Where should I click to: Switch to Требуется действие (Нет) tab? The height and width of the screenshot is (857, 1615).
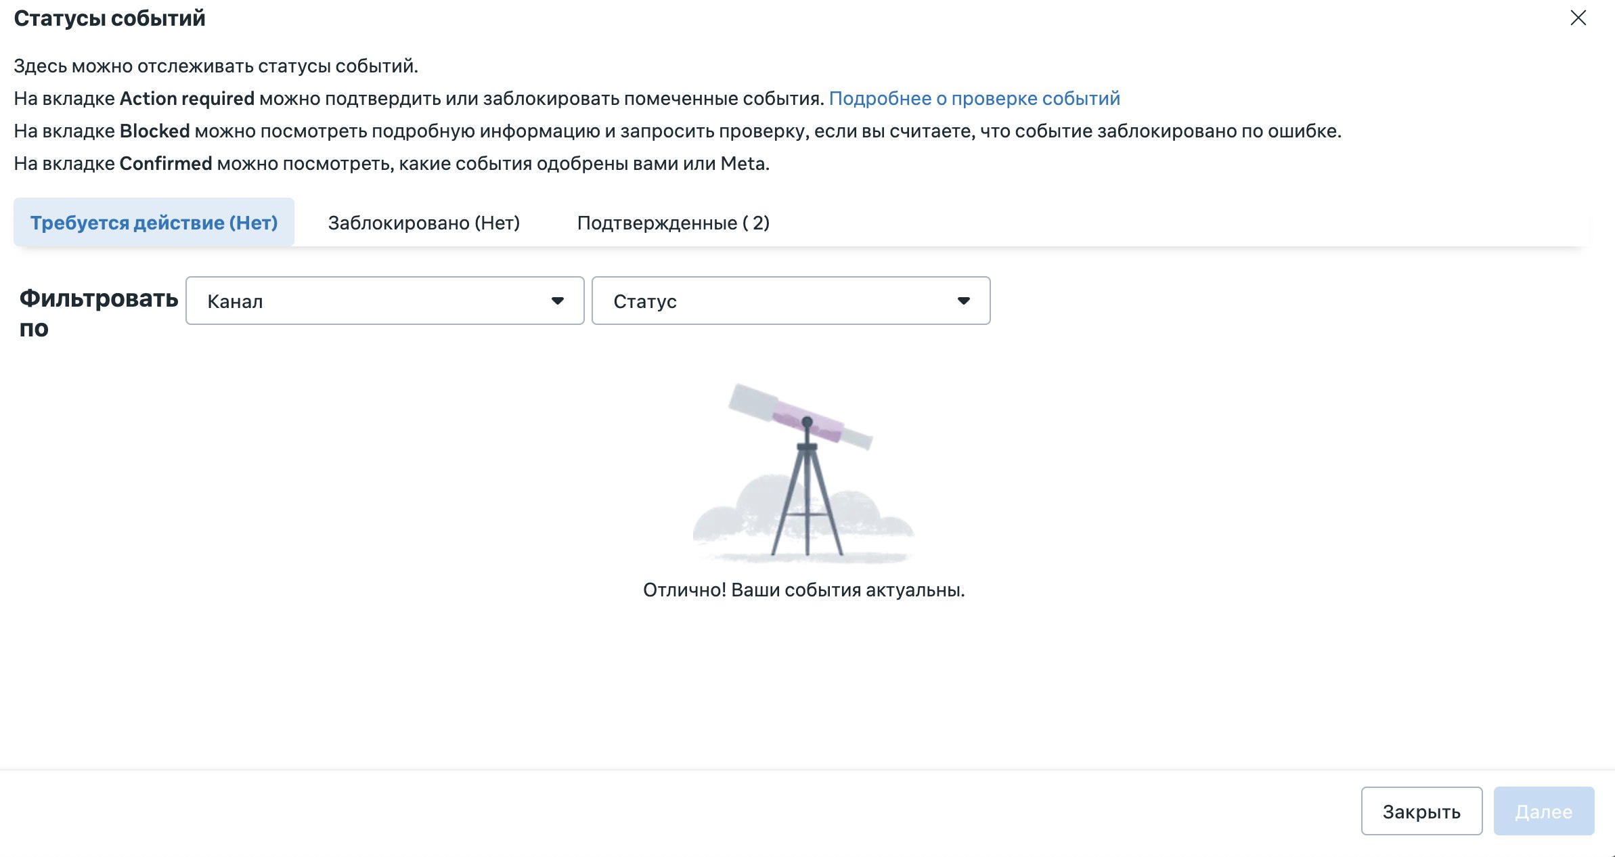[x=154, y=222]
